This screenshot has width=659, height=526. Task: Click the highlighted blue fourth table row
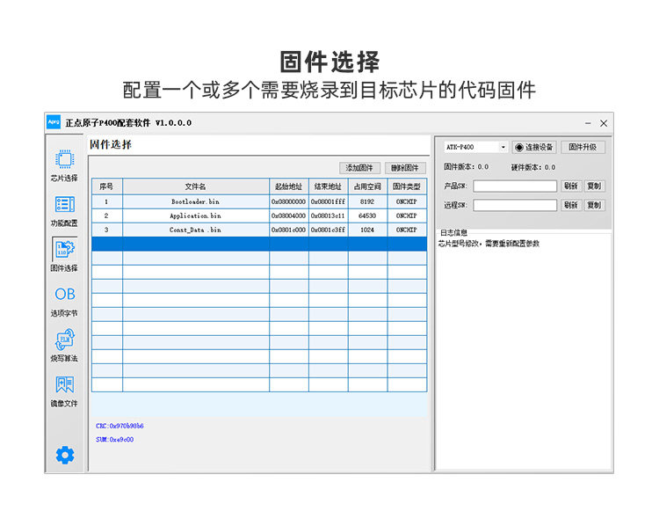pyautogui.click(x=259, y=244)
